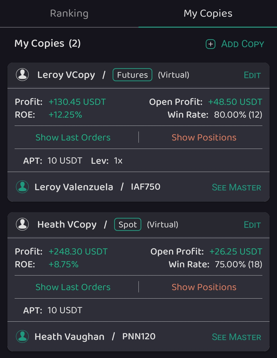
Task: Expand positions for Heath VCopy
Action: pos(204,287)
